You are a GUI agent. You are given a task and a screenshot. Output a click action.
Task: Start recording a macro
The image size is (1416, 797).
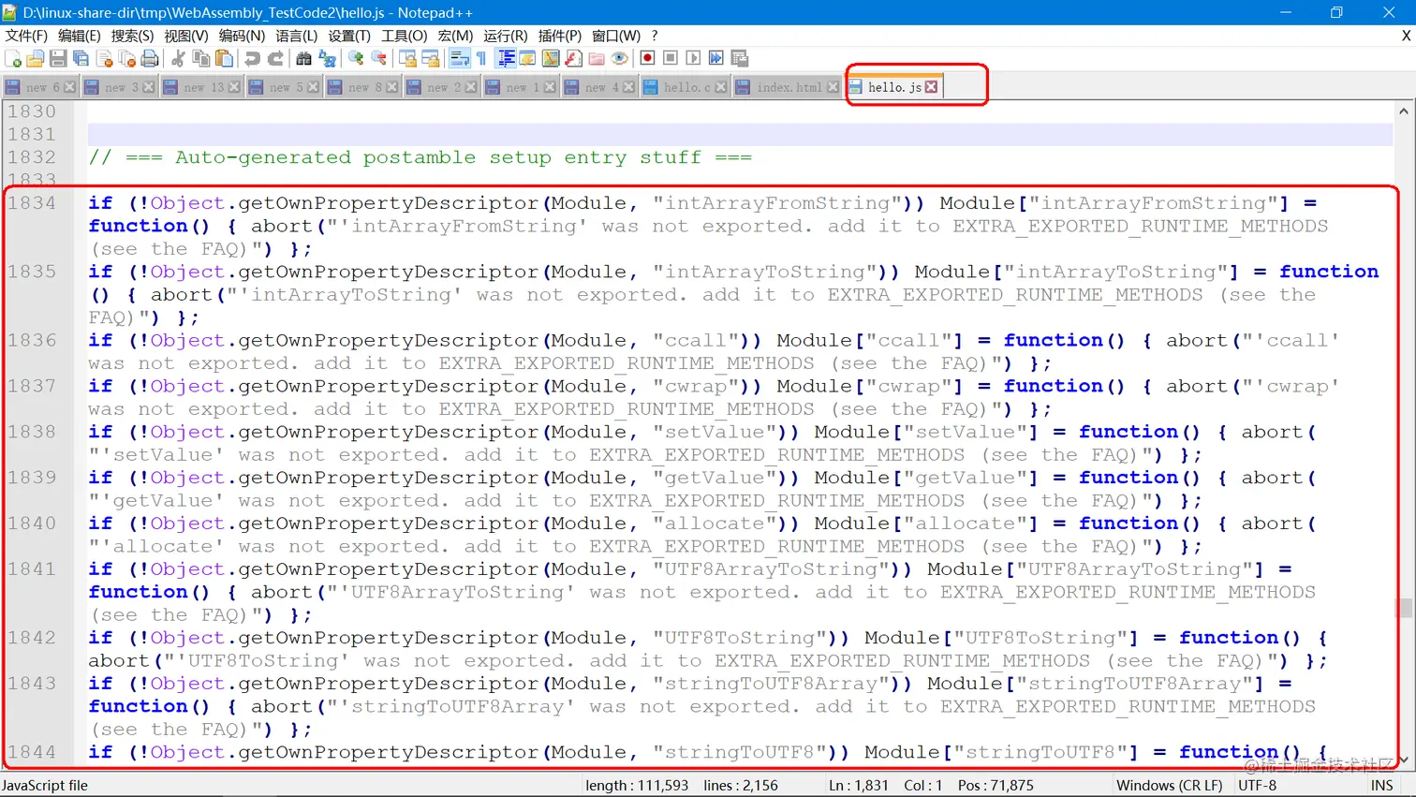647,58
